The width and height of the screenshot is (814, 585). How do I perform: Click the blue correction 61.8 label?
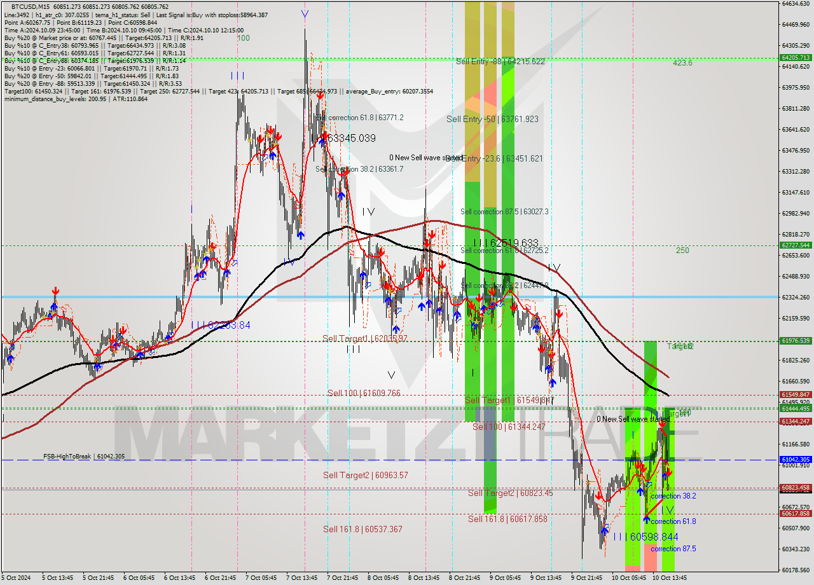coord(673,521)
